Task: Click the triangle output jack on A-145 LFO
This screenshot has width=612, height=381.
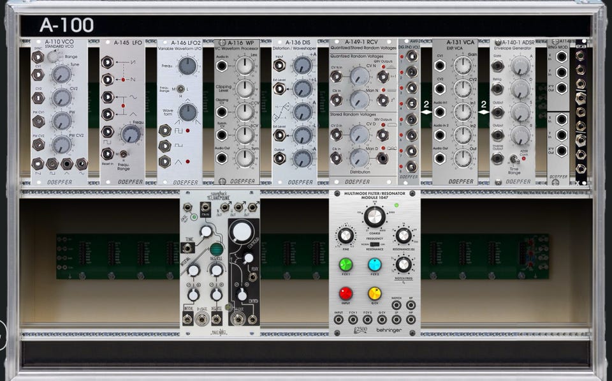Action: pyautogui.click(x=107, y=114)
